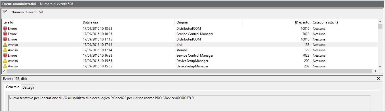The image size is (385, 111).
Task: Click the warning icon for DeviceSetupManager 200
Action: pos(5,61)
